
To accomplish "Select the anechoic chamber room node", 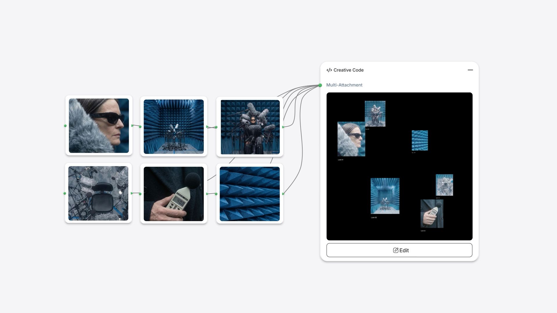I will (174, 127).
